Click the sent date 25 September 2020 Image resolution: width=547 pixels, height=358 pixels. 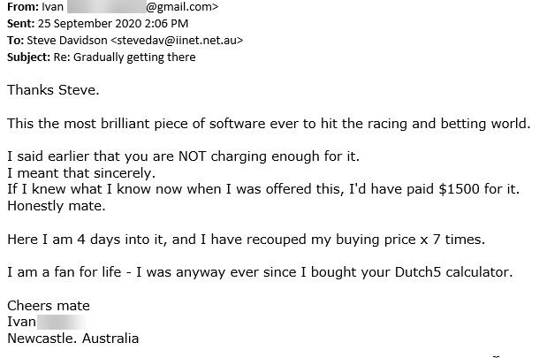(x=89, y=23)
